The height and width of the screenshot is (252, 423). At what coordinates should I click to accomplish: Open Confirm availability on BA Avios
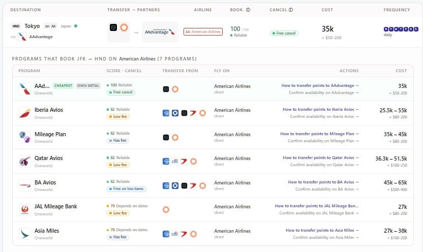coord(327,189)
